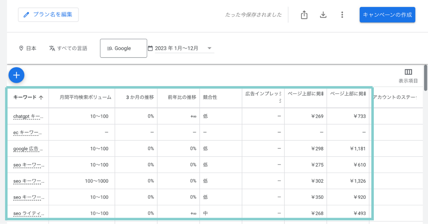Screen dimensions: 428x224
Task: Click the blue plus add-keyword button
Action: click(16, 75)
